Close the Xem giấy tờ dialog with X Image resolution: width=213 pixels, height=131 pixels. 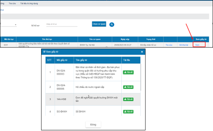point(142,52)
